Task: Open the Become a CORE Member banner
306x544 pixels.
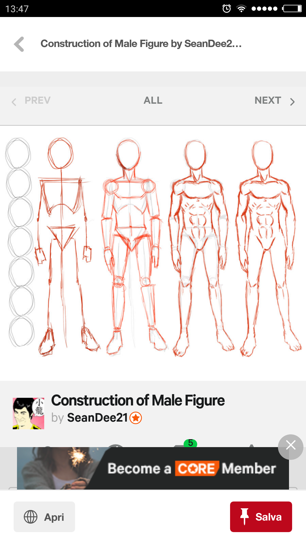Action: pos(153,468)
